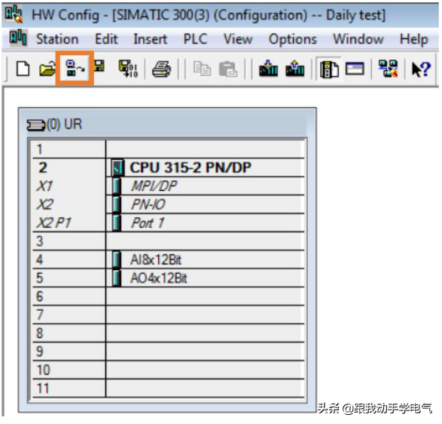Screen dimensions: 442x424
Task: Open the View menu
Action: (238, 39)
